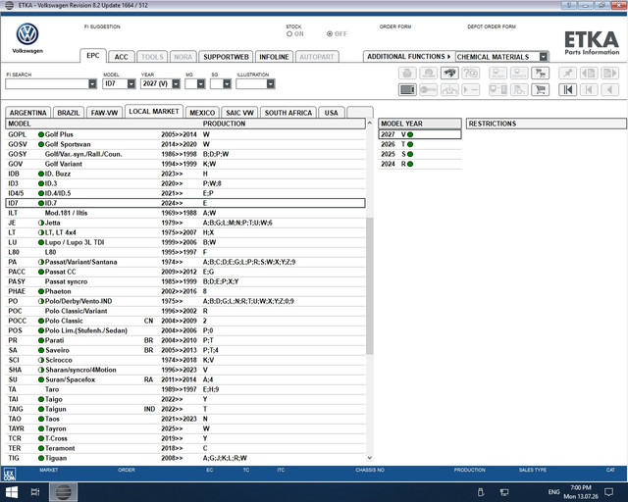Screen dimensions: 628x502
Task: Open the double shopping cart icon
Action: 541,73
